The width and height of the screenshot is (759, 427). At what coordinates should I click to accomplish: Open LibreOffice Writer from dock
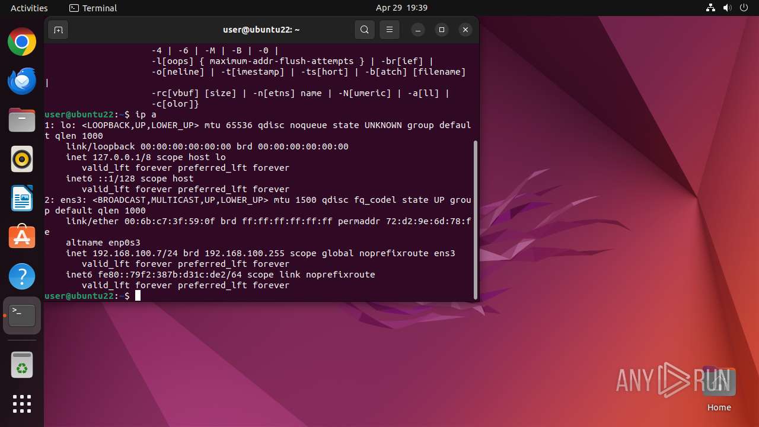point(22,198)
